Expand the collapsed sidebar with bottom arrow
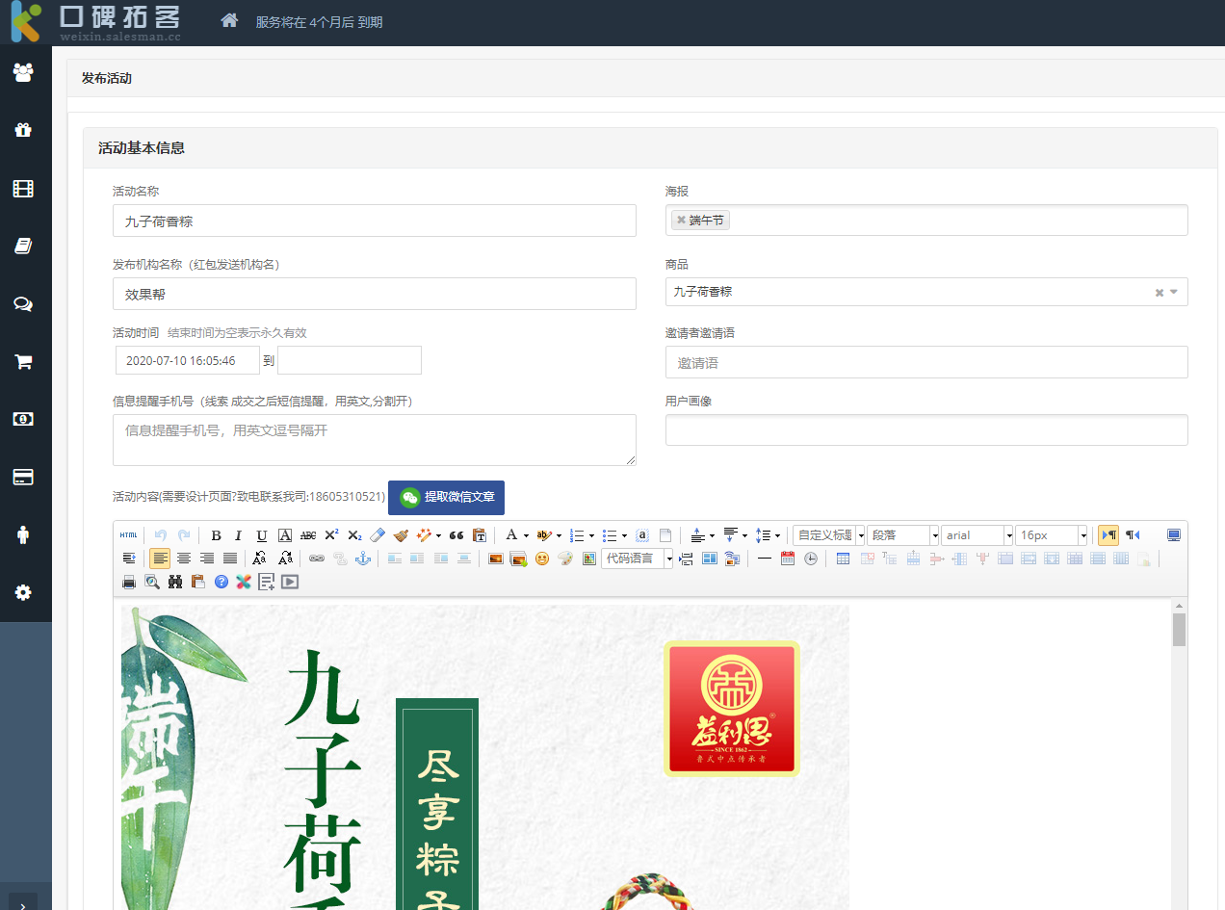The width and height of the screenshot is (1225, 910). point(23,903)
